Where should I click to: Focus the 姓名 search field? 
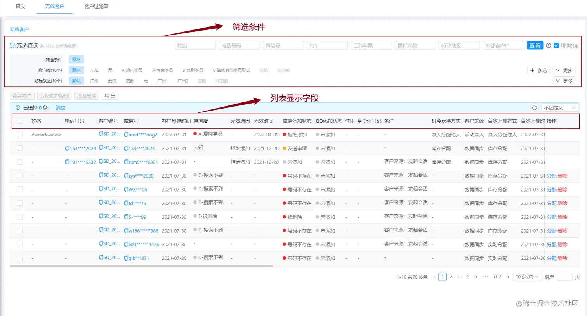(x=195, y=45)
